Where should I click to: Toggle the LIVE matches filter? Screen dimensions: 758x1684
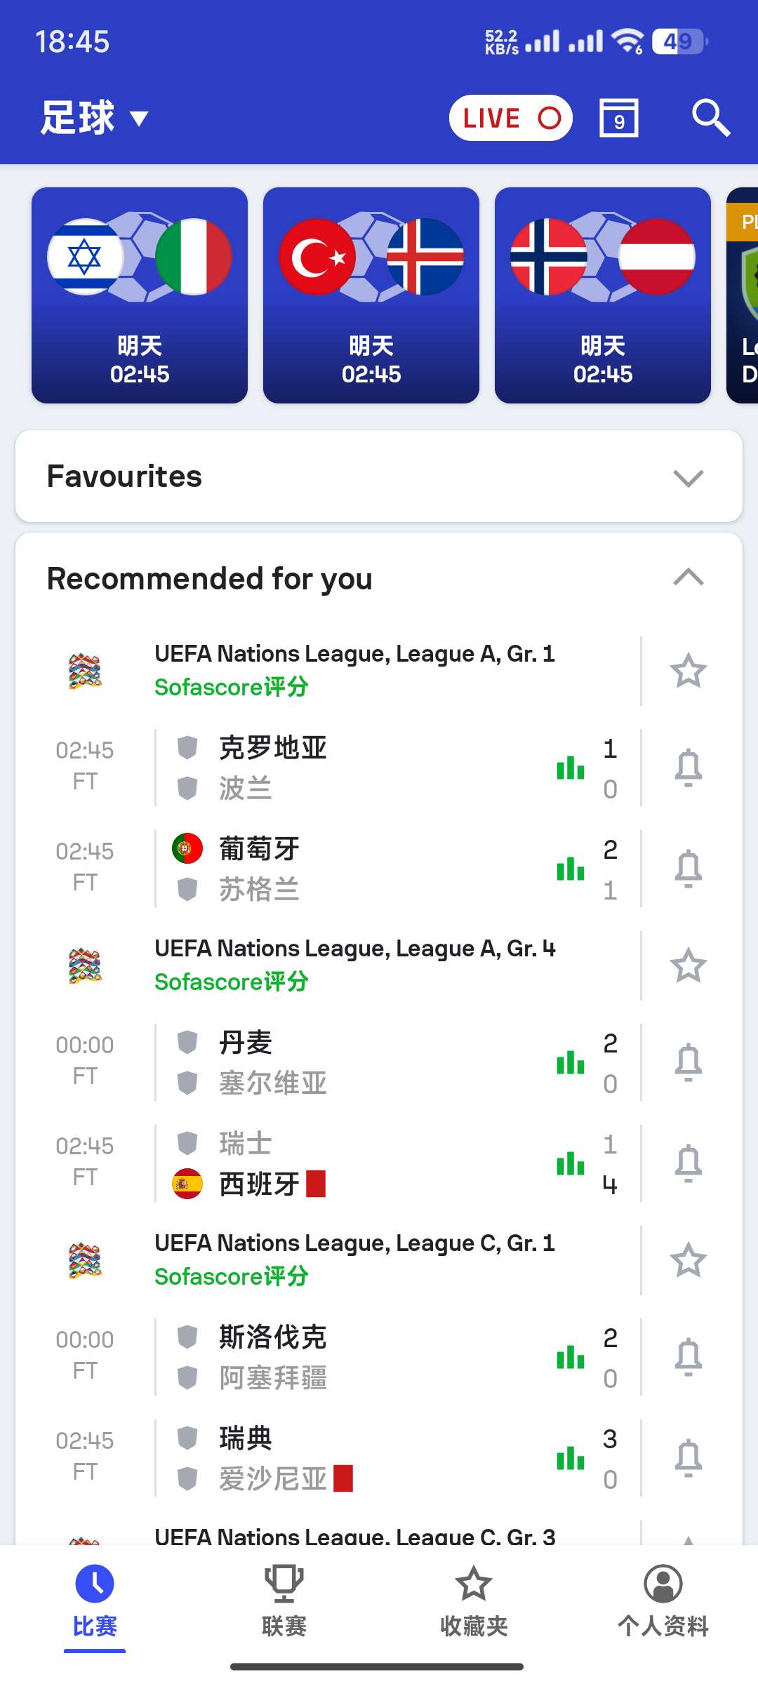[511, 118]
